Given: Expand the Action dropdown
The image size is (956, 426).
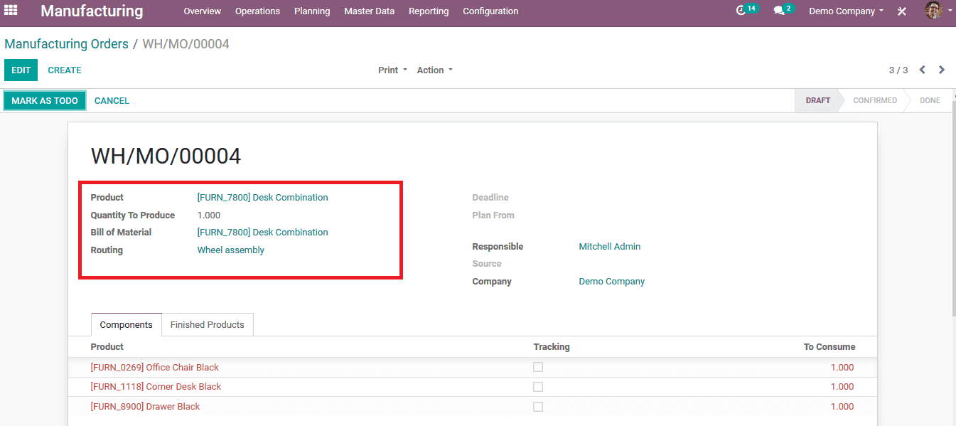Looking at the screenshot, I should click(x=434, y=70).
